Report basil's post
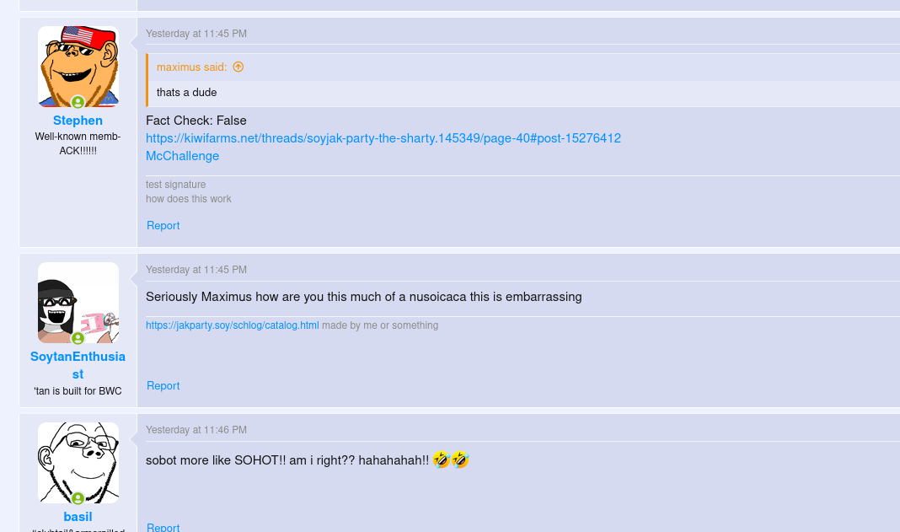900x532 pixels. click(163, 527)
